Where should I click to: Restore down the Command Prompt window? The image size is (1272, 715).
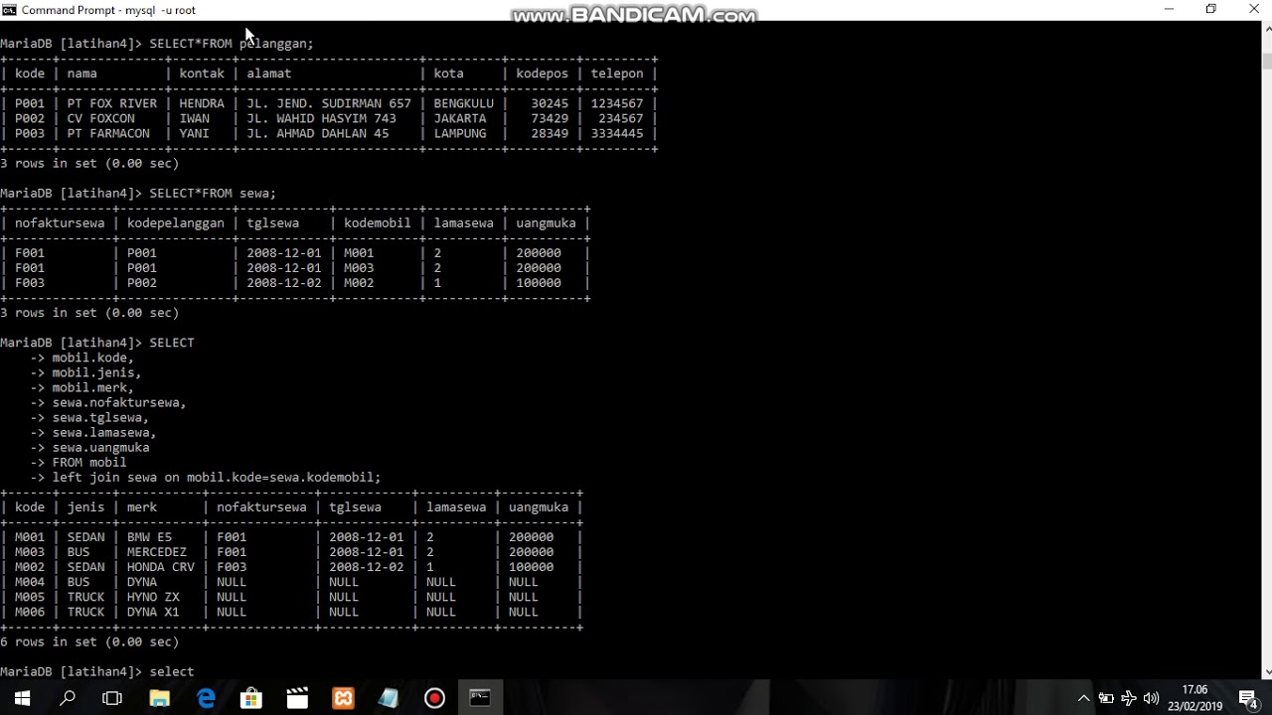(1211, 10)
